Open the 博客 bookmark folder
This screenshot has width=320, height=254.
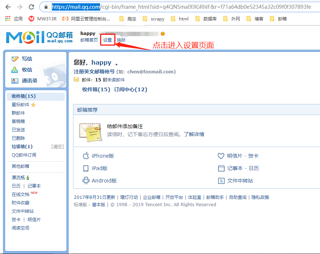[x=255, y=19]
